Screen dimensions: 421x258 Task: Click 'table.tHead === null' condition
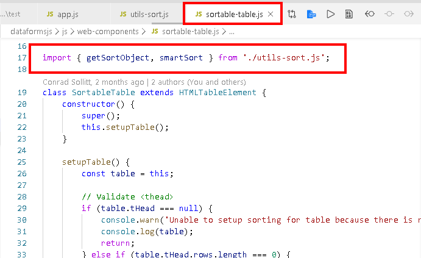click(x=149, y=208)
